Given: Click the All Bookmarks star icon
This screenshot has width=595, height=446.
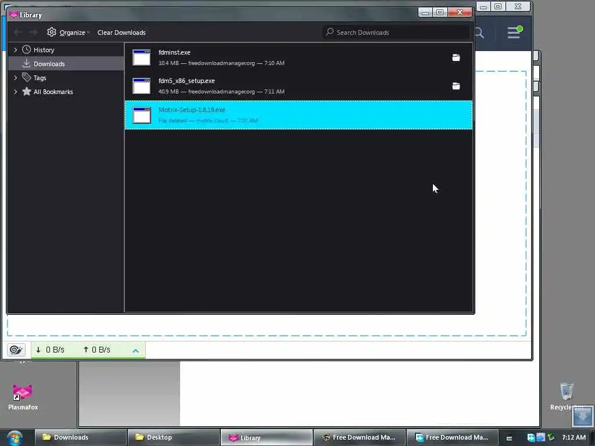Looking at the screenshot, I should [26, 91].
